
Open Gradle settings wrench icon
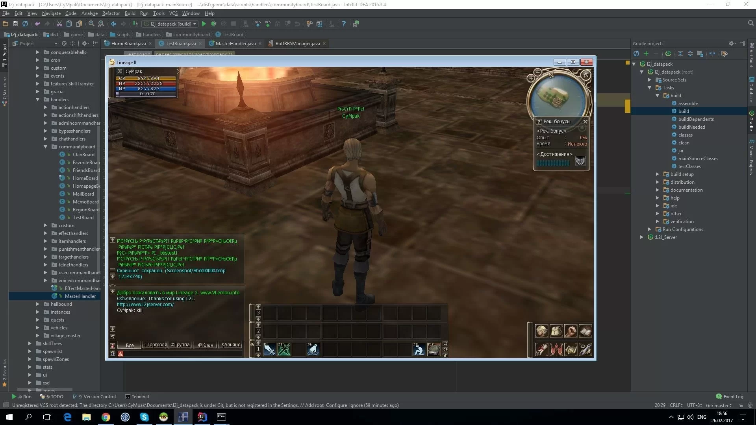tap(724, 54)
